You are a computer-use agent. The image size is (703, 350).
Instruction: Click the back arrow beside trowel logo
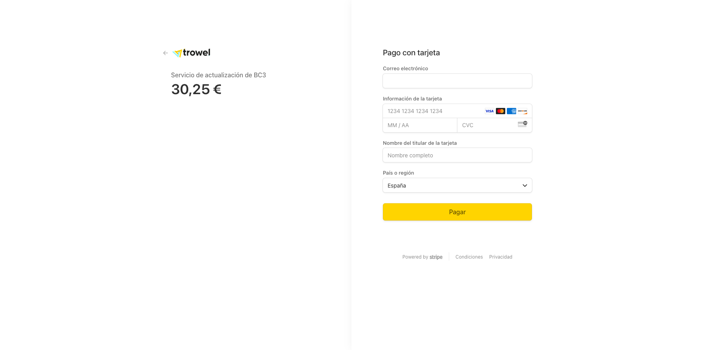[166, 53]
